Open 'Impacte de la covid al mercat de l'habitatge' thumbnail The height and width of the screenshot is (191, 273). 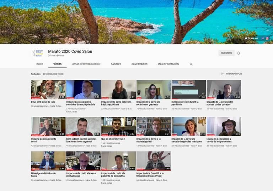click(x=83, y=161)
